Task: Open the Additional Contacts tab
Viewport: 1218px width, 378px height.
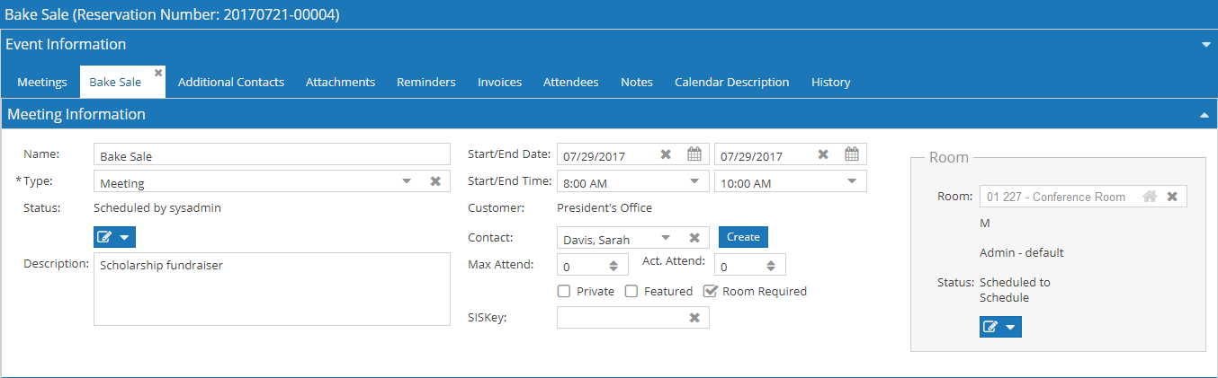Action: click(231, 82)
